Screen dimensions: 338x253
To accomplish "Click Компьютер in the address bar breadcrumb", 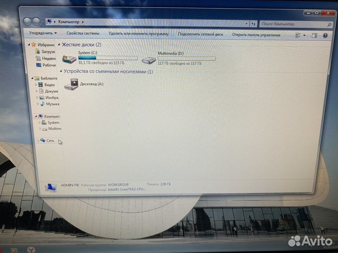I will pyautogui.click(x=69, y=22).
